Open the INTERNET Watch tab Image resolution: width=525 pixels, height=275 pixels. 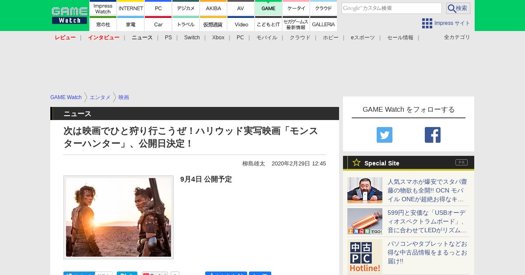[131, 8]
